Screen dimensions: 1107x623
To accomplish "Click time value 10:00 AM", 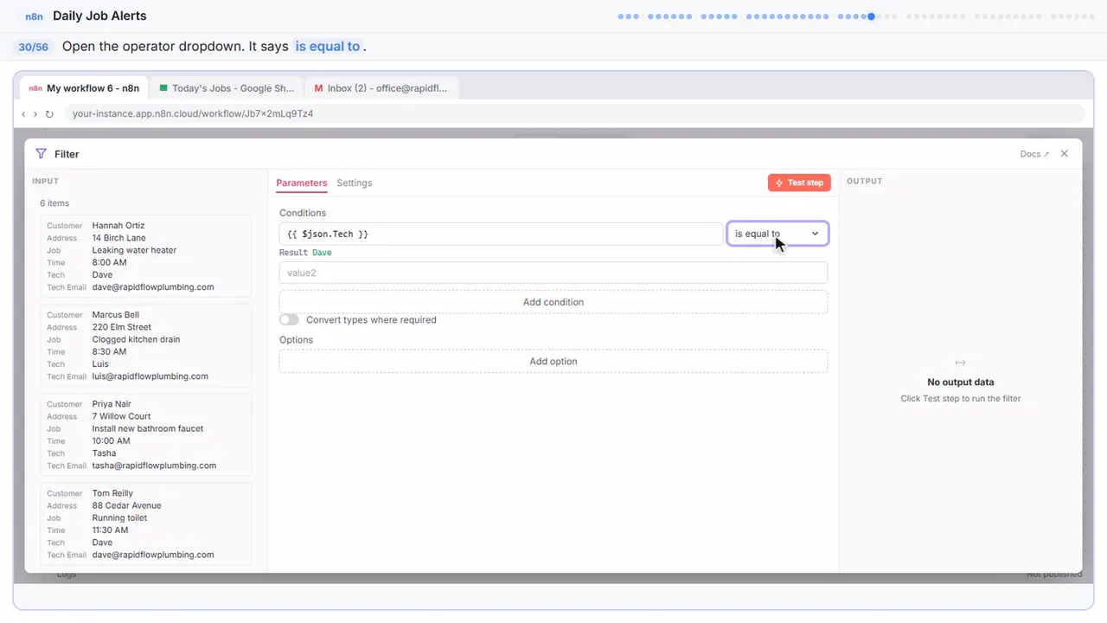I will click(112, 441).
